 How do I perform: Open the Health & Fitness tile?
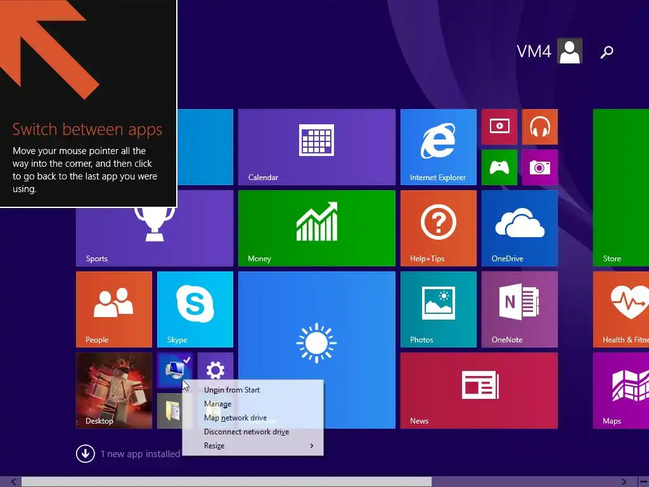[x=621, y=309]
